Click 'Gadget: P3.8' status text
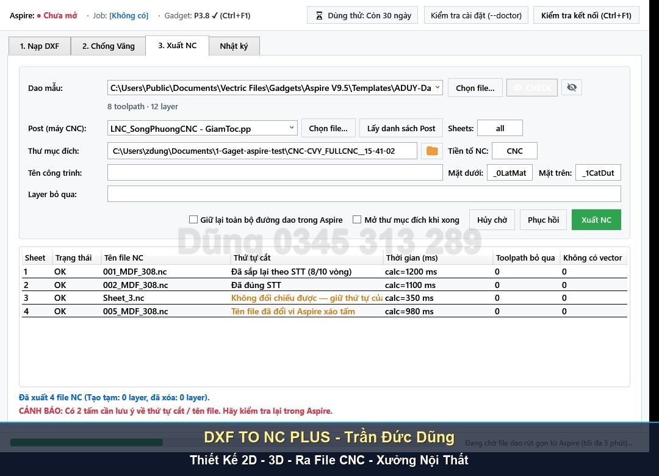Image resolution: width=659 pixels, height=476 pixels. pyautogui.click(x=187, y=15)
